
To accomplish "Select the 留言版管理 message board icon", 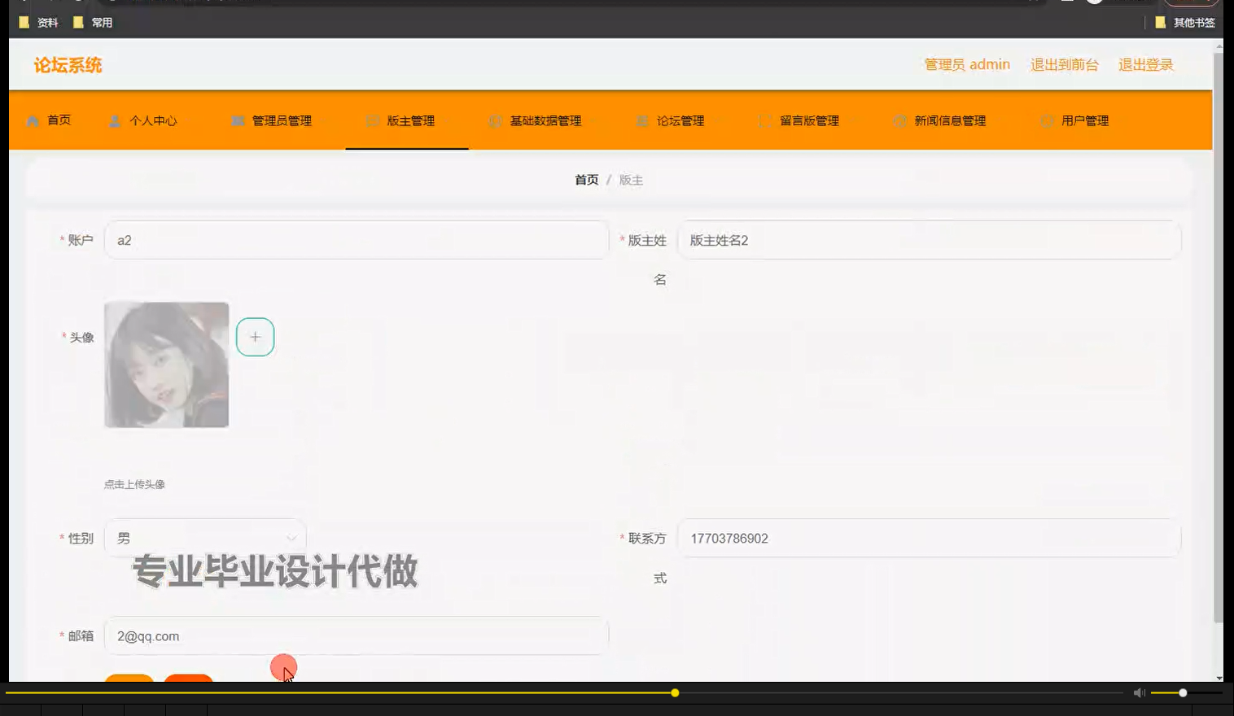I will 764,120.
